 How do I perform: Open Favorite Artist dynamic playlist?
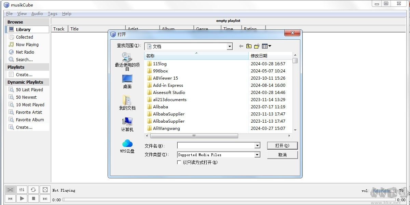point(27,112)
